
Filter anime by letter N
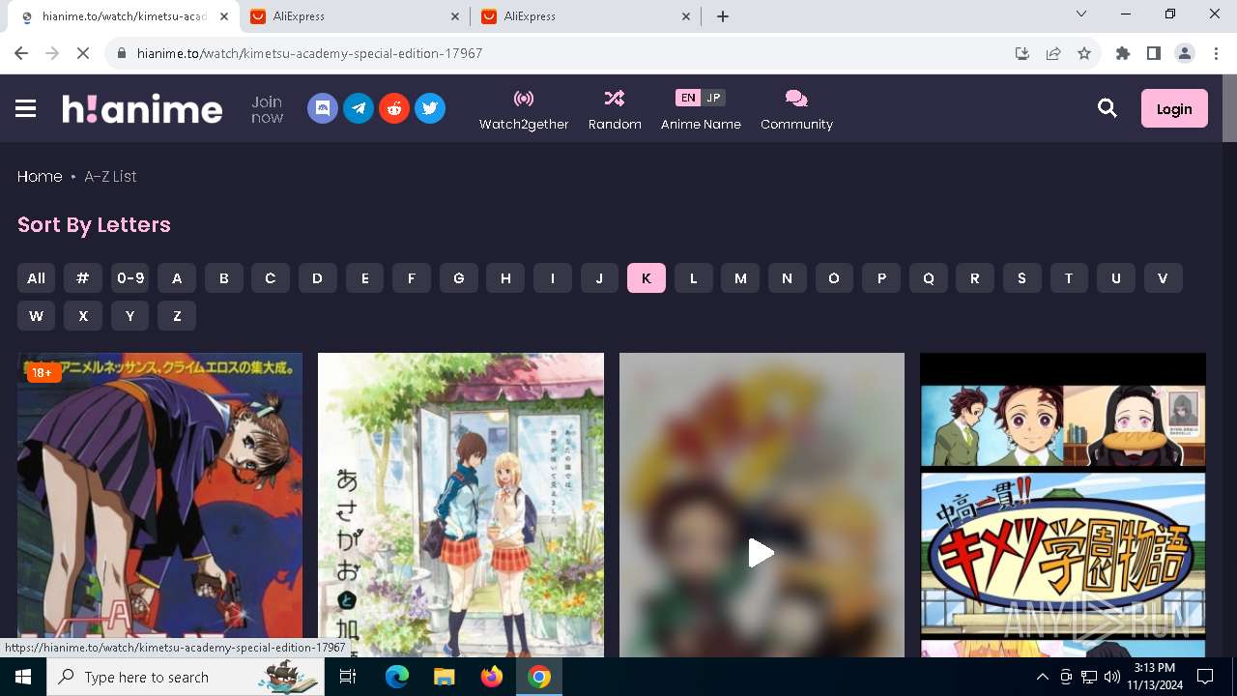787,278
